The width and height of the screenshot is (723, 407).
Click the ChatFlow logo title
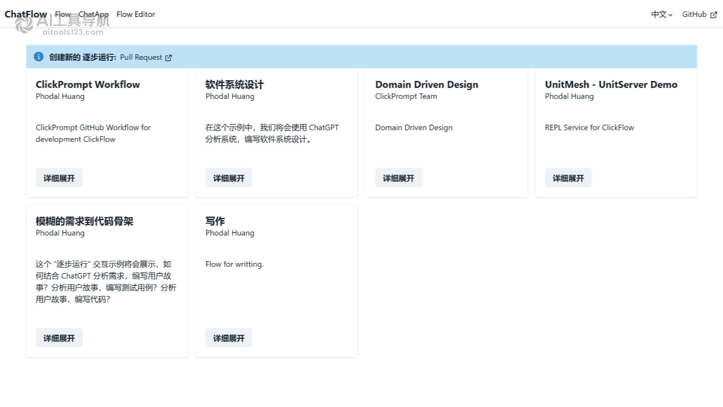pyautogui.click(x=26, y=14)
